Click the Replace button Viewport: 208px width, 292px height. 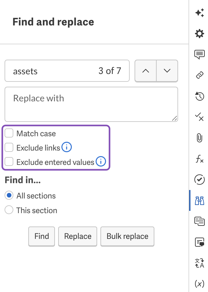tap(78, 236)
